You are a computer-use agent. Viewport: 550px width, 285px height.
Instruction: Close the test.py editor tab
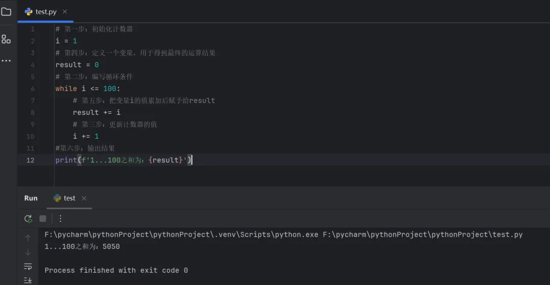coord(65,12)
